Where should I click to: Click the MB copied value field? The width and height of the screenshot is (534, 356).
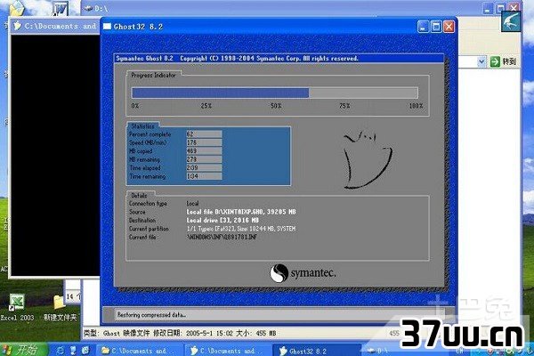(x=204, y=151)
